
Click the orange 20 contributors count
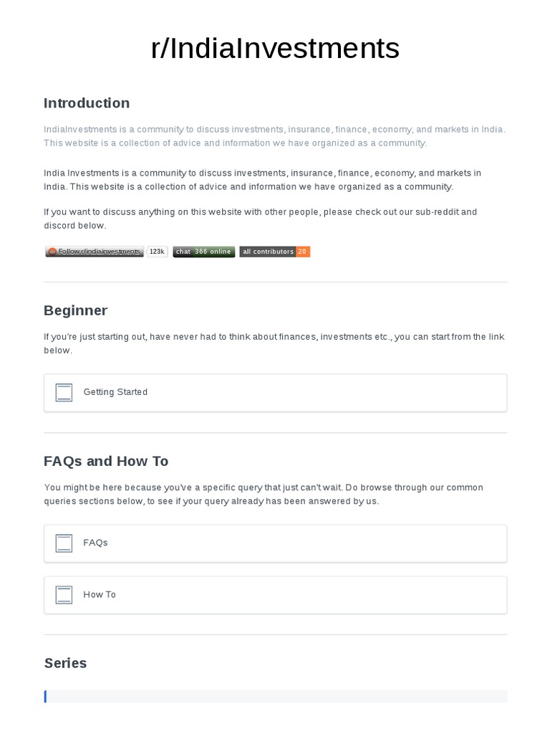(302, 252)
